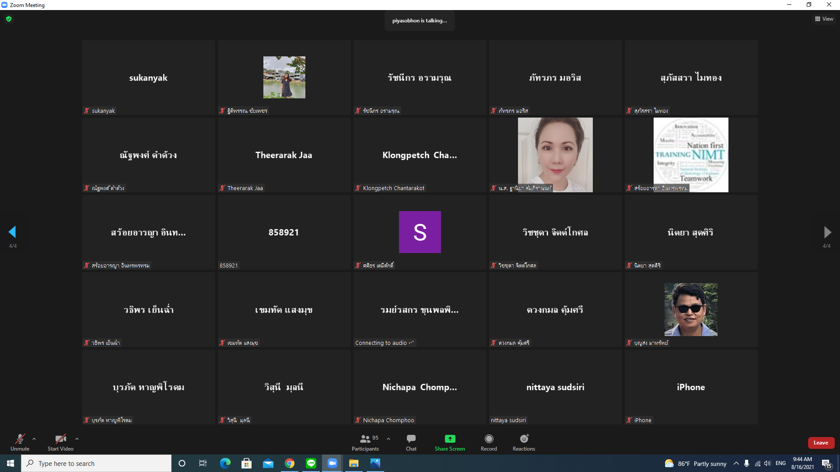Select the sunglasses man video thumbnail
The height and width of the screenshot is (472, 840).
click(x=691, y=309)
